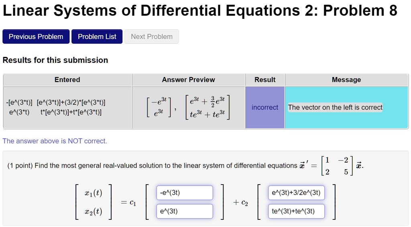Click the Result column header
The height and width of the screenshot is (227, 411).
pos(265,80)
